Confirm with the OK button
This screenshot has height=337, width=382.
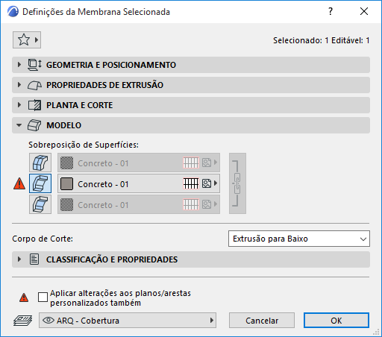pos(336,321)
